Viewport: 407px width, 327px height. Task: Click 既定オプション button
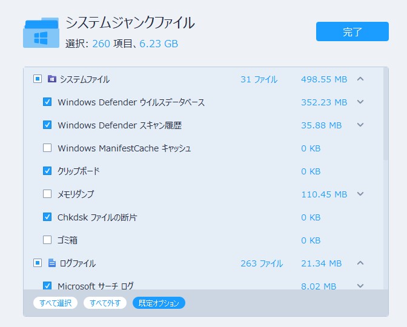click(x=159, y=303)
